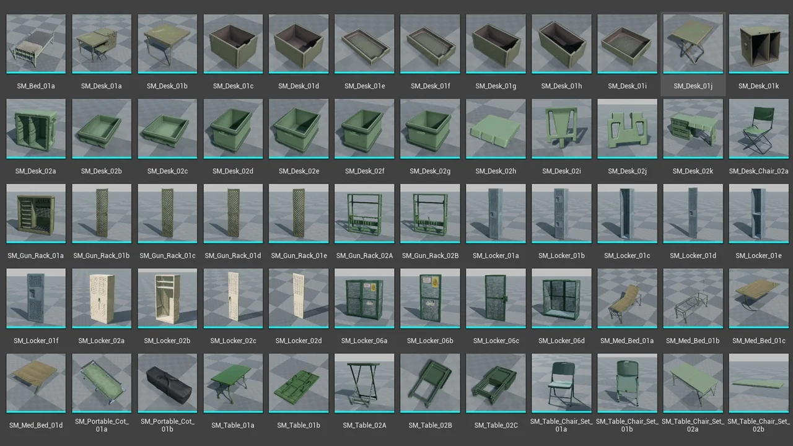The image size is (793, 446).
Task: Select the SM_Table_Chair_Set_02b tabletop asset
Action: pos(758,383)
